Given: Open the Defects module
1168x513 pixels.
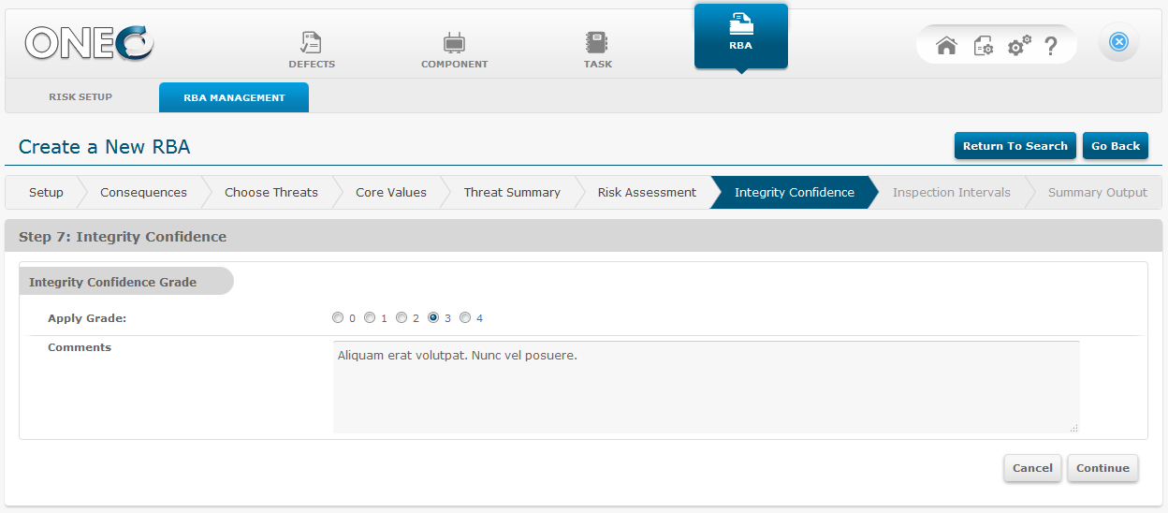Looking at the screenshot, I should point(311,50).
